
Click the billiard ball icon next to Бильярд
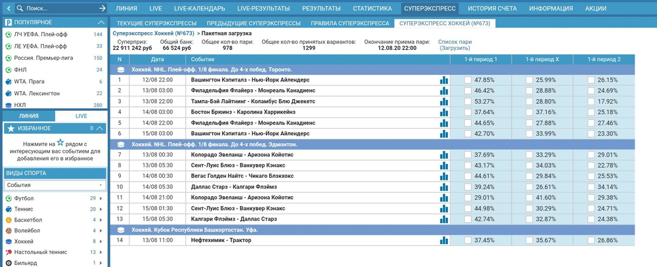click(x=9, y=263)
